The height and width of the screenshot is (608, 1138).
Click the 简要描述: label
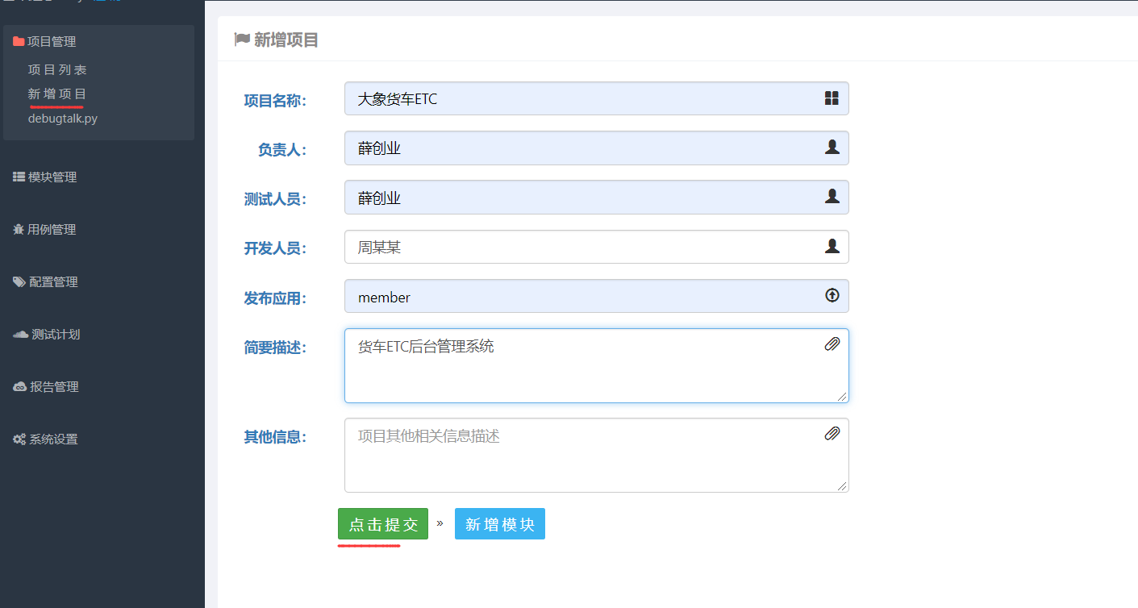[x=275, y=348]
